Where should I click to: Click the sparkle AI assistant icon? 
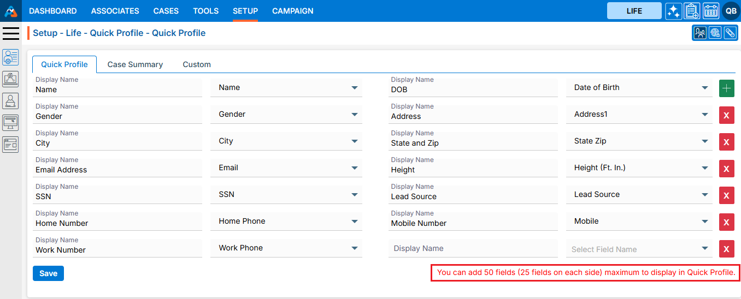coord(673,11)
